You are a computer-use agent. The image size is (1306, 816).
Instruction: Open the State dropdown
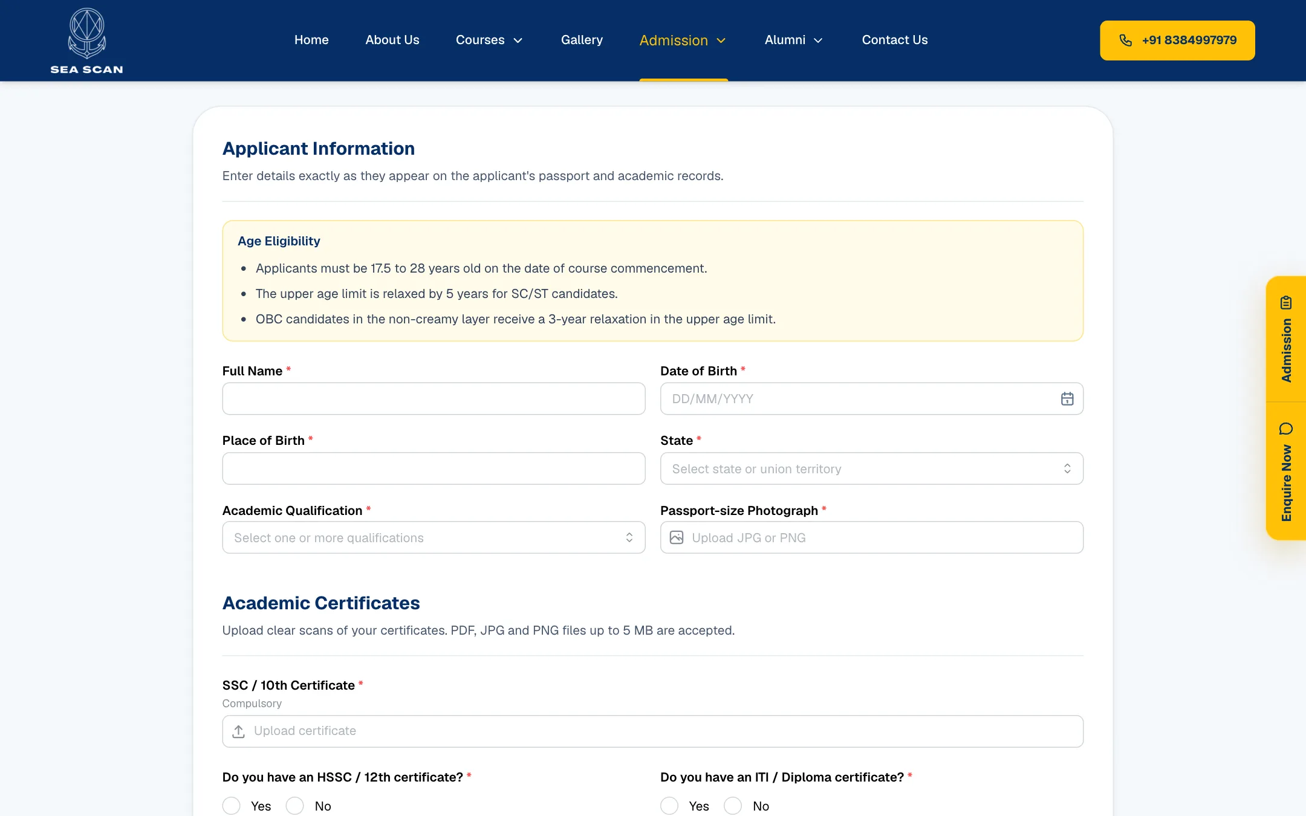click(871, 468)
